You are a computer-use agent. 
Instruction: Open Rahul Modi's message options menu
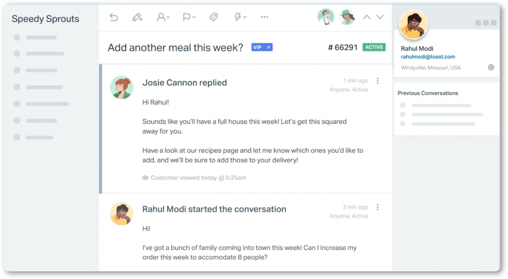click(x=378, y=207)
